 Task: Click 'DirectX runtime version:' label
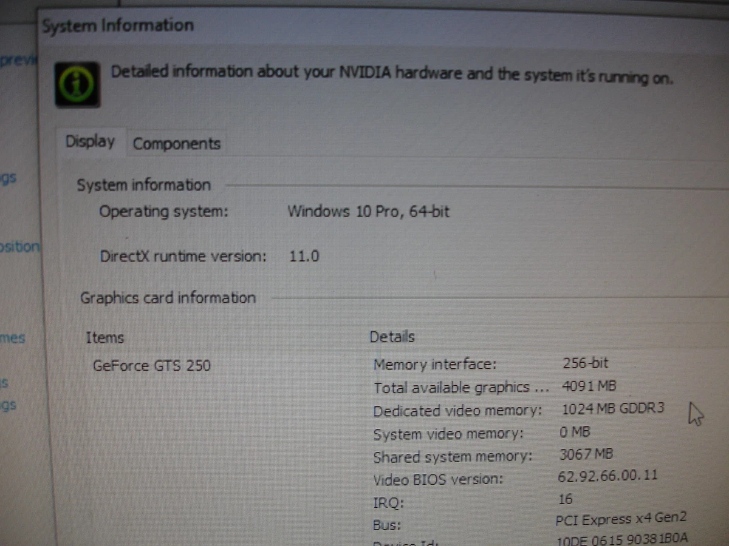click(183, 256)
